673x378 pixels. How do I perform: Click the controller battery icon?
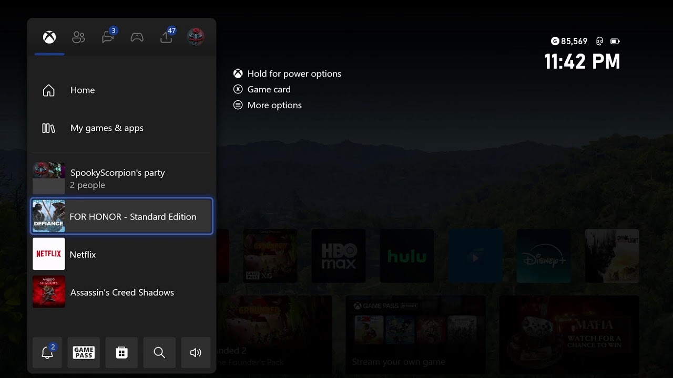(615, 41)
